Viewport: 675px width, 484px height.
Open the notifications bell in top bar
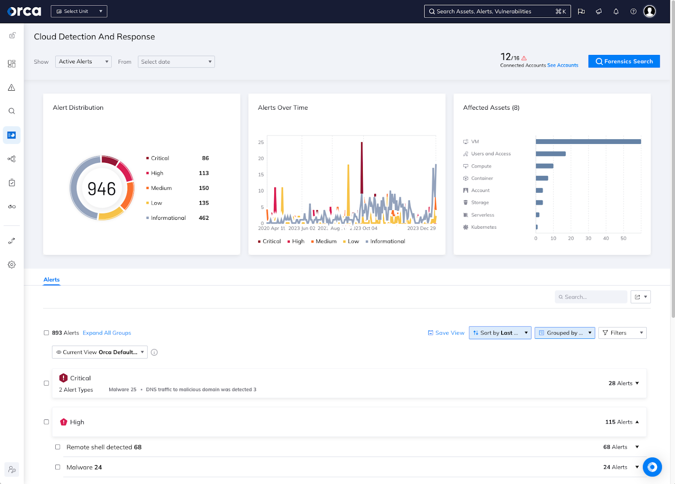(616, 11)
